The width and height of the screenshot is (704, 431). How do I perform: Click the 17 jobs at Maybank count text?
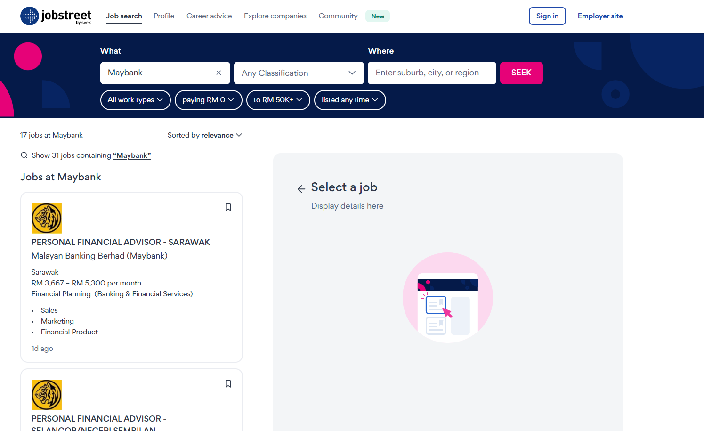click(51, 135)
